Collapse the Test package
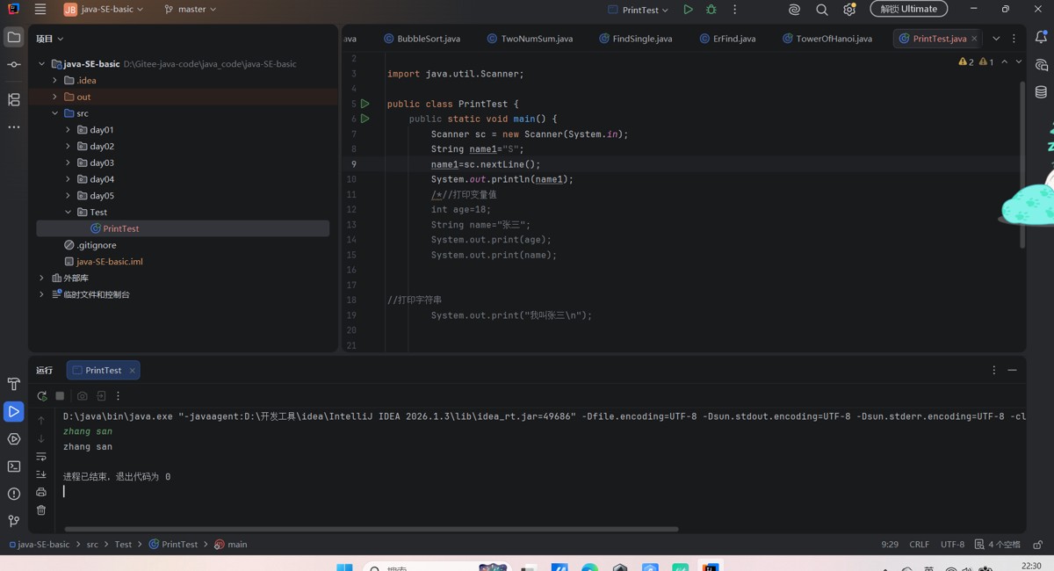The width and height of the screenshot is (1054, 571). (68, 212)
